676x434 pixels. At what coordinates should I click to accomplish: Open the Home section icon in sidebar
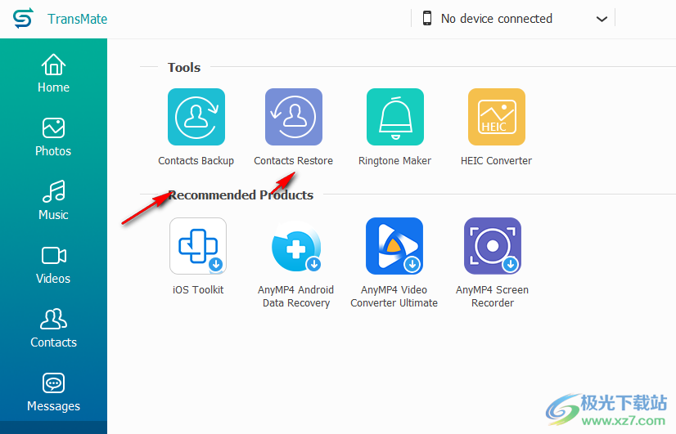coord(53,65)
